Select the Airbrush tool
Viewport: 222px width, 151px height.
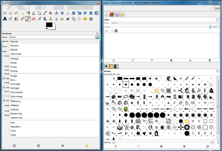[39, 19]
